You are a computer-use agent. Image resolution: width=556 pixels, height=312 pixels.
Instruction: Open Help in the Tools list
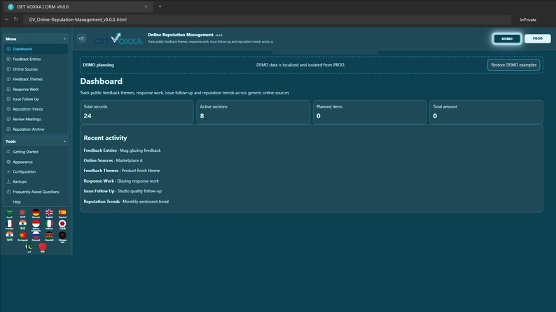point(36,202)
